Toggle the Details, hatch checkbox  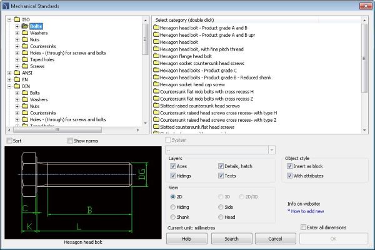[221, 166]
